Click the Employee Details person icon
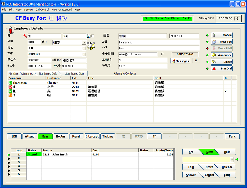This screenshot has height=188, width=247. click(11, 30)
